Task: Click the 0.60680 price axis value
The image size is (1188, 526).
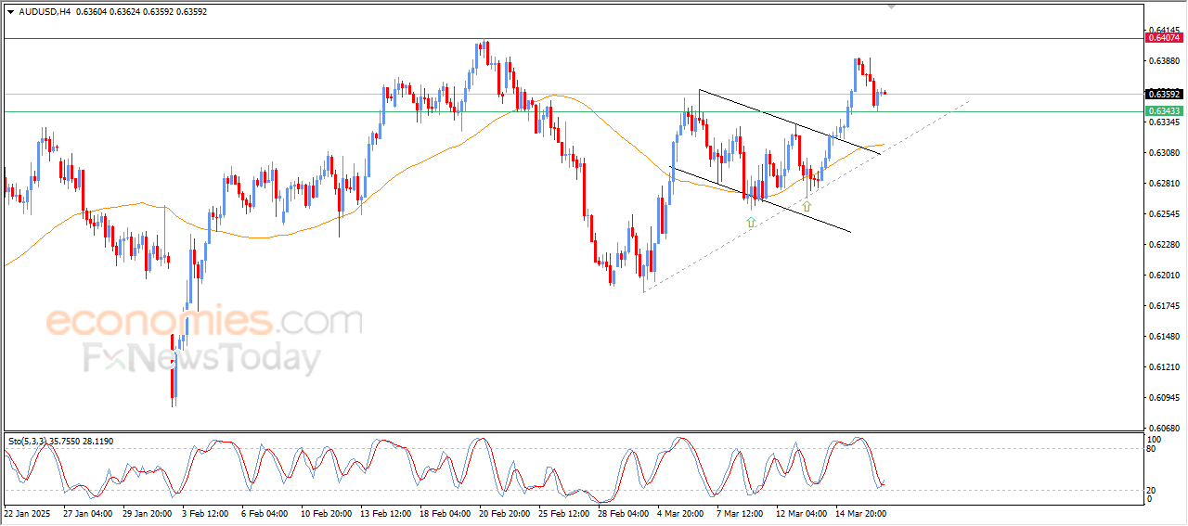Action: pos(1164,429)
